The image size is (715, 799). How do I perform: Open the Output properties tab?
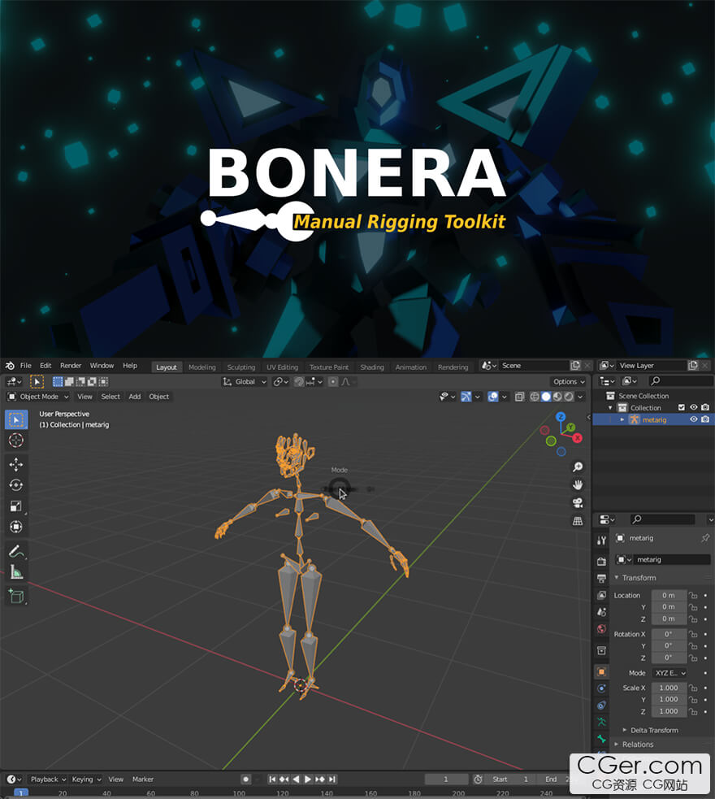pyautogui.click(x=601, y=579)
